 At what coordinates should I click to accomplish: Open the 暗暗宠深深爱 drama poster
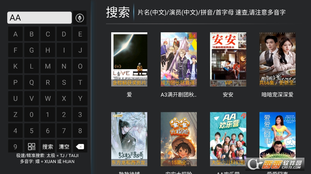(x=278, y=59)
